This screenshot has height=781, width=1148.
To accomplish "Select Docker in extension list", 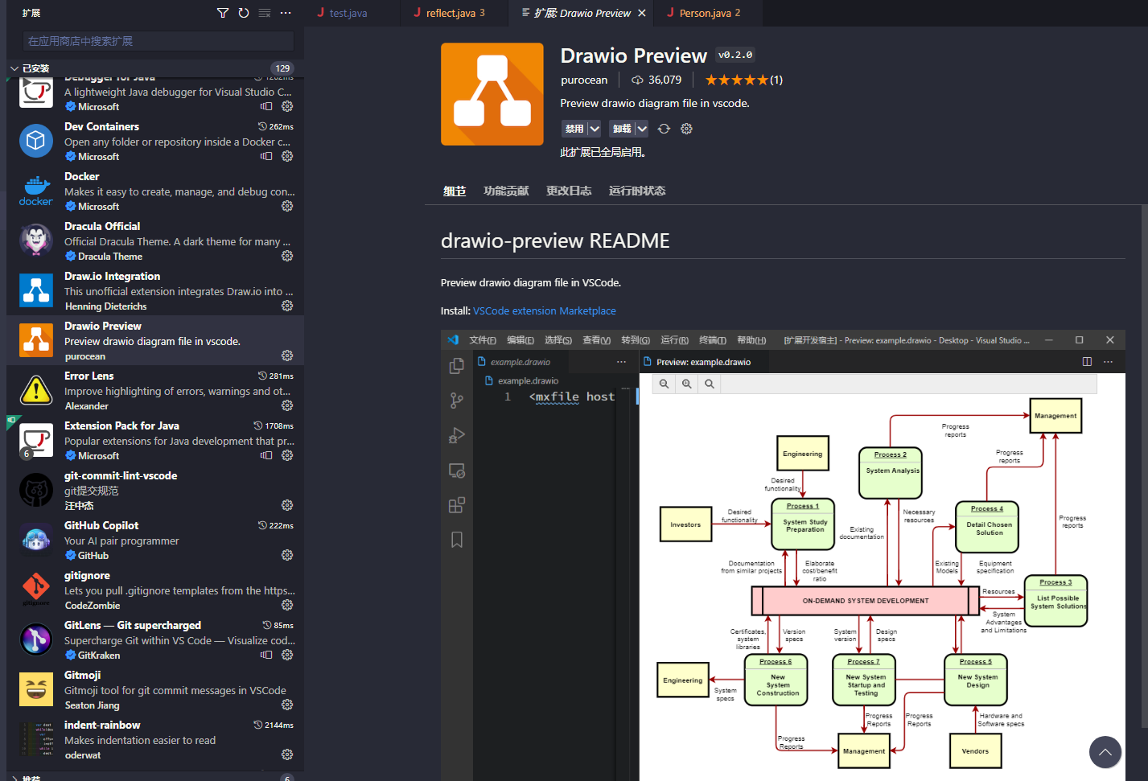I will click(155, 191).
